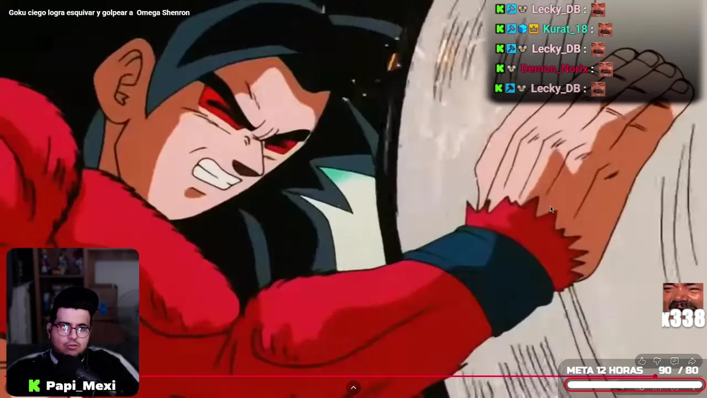Click the laughing emote after Demon_Norix
707x398 pixels.
(606, 69)
